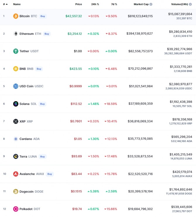Click the Cardano logo icon
This screenshot has height=217, width=196.
pyautogui.click(x=16, y=139)
